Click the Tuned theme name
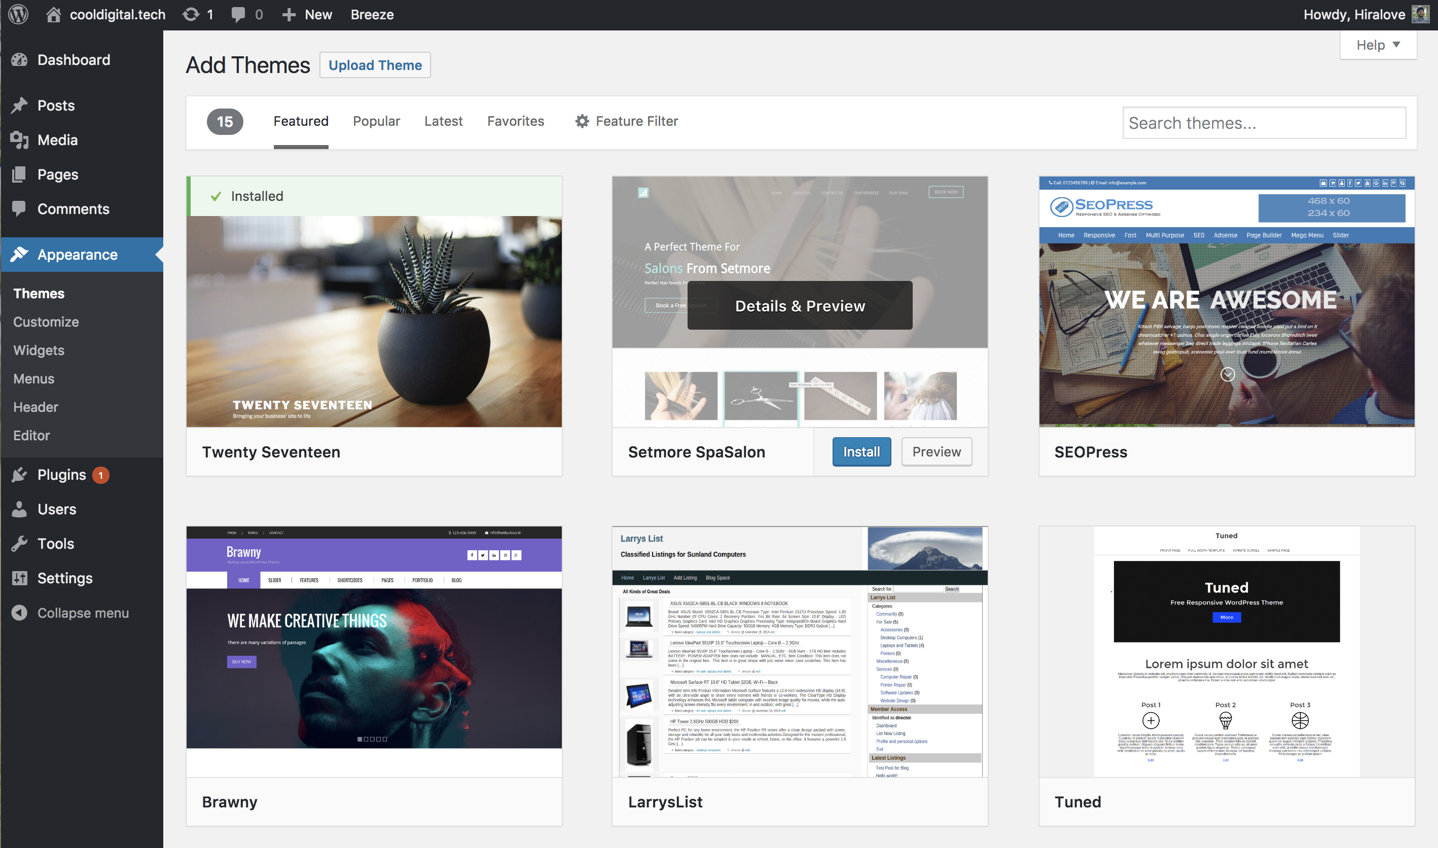 coord(1077,801)
